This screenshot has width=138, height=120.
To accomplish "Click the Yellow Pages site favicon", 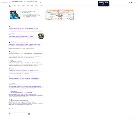I will tap(9, 42).
